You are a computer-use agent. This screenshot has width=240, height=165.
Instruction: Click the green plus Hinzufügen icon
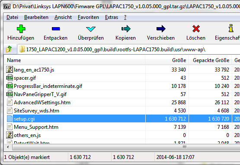(x=21, y=29)
